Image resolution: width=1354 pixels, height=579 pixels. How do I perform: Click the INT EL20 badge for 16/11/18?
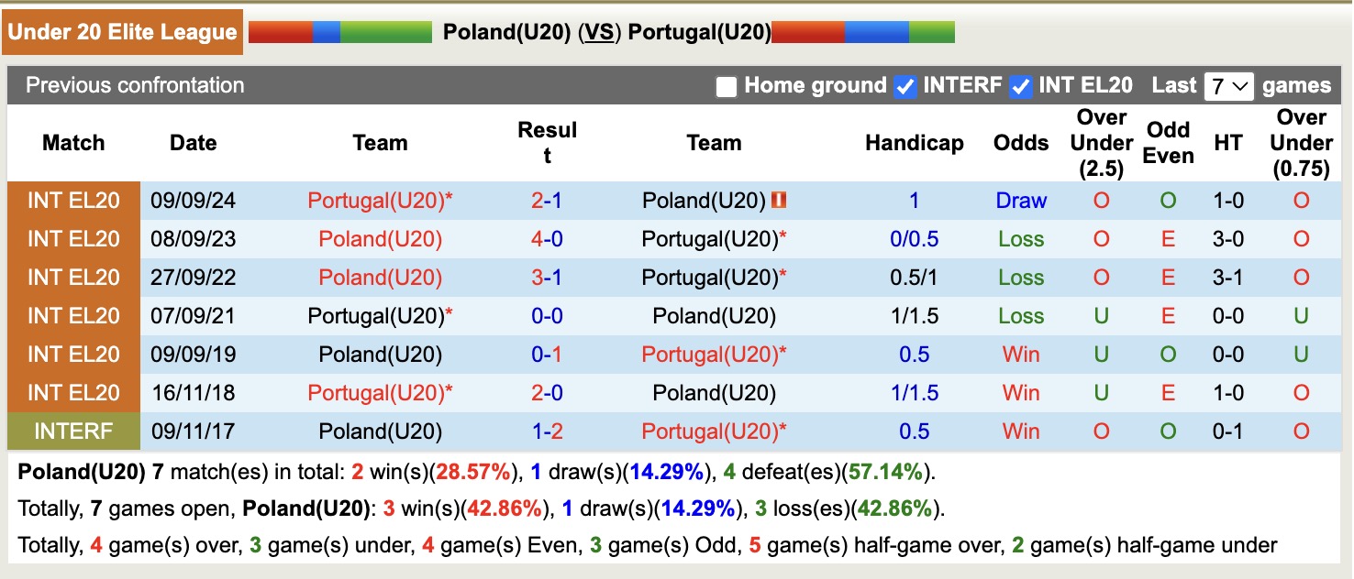(x=73, y=393)
